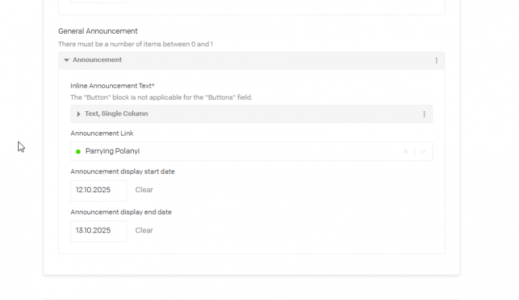The image size is (519, 300).
Task: Click the start date field showing 12.10.2025
Action: [98, 190]
